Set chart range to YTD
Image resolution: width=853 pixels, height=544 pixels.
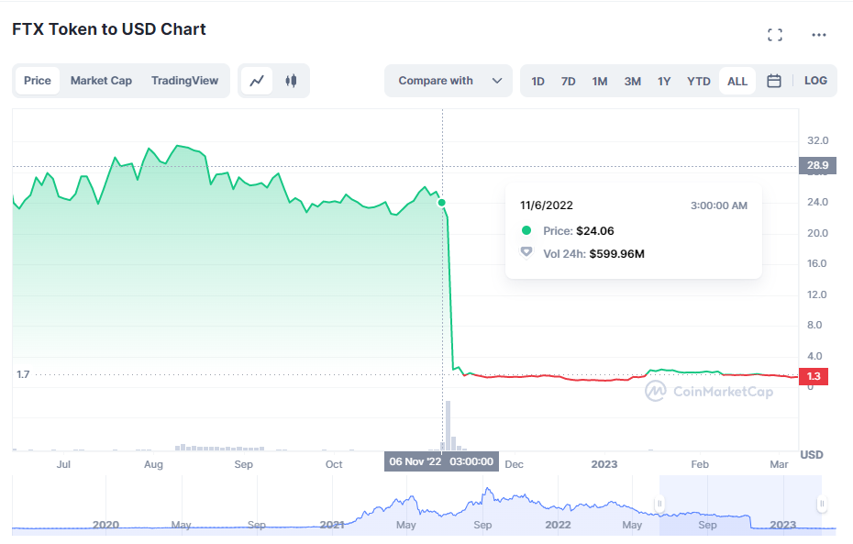[x=699, y=81]
